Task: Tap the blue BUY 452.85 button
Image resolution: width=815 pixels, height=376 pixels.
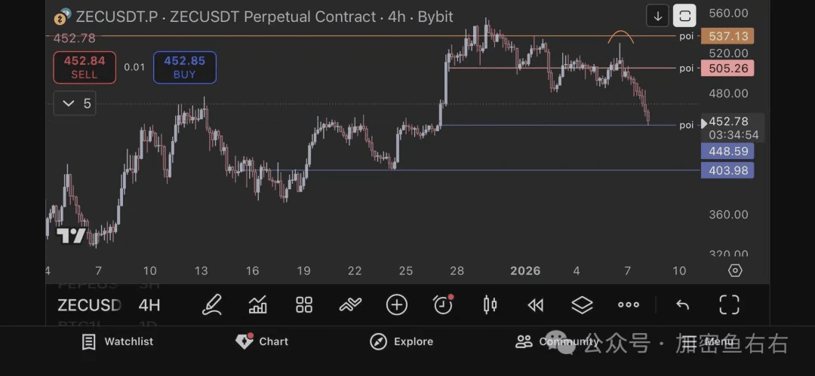Action: [185, 68]
